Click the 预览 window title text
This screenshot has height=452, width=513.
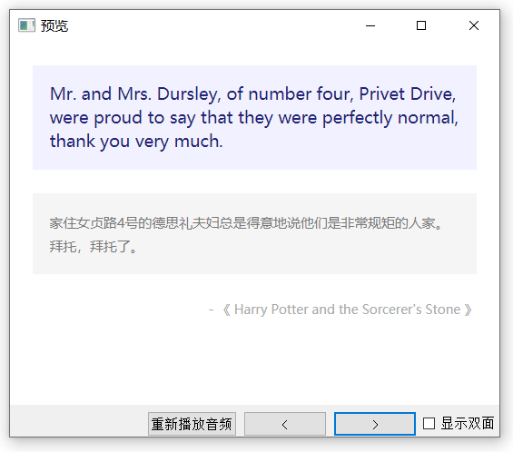point(54,25)
